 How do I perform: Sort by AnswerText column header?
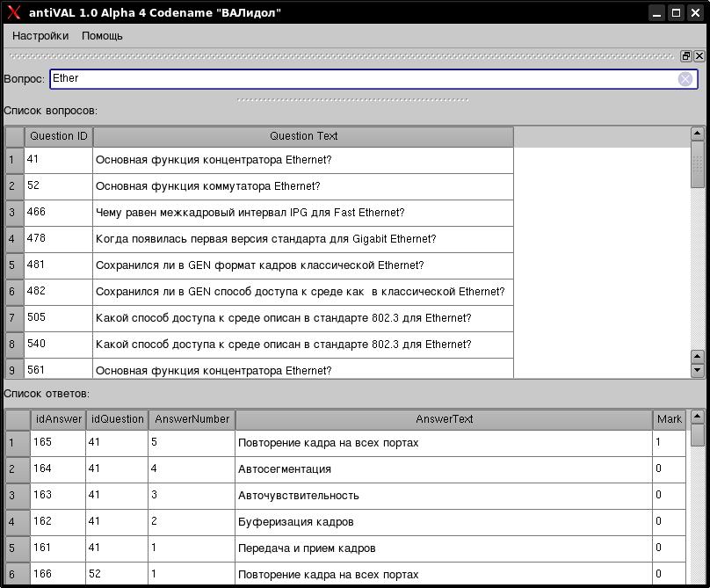click(x=445, y=419)
